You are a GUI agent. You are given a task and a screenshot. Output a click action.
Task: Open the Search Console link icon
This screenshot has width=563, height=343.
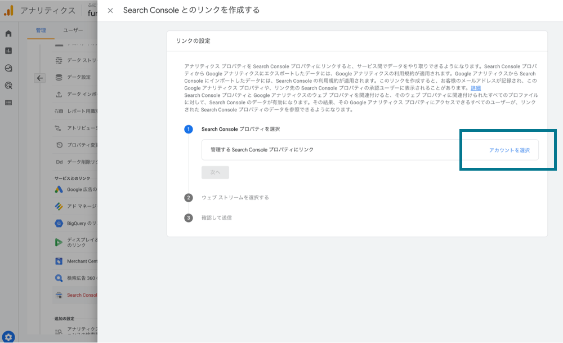[59, 295]
